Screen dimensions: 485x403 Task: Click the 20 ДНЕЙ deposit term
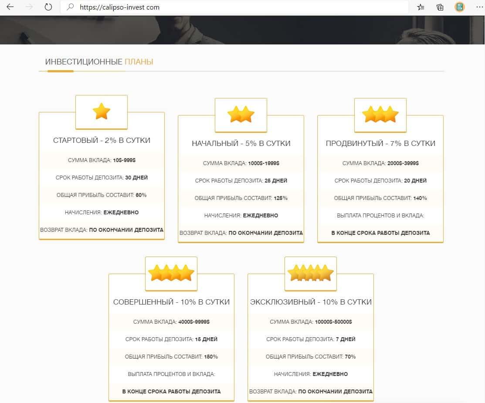[x=415, y=181]
